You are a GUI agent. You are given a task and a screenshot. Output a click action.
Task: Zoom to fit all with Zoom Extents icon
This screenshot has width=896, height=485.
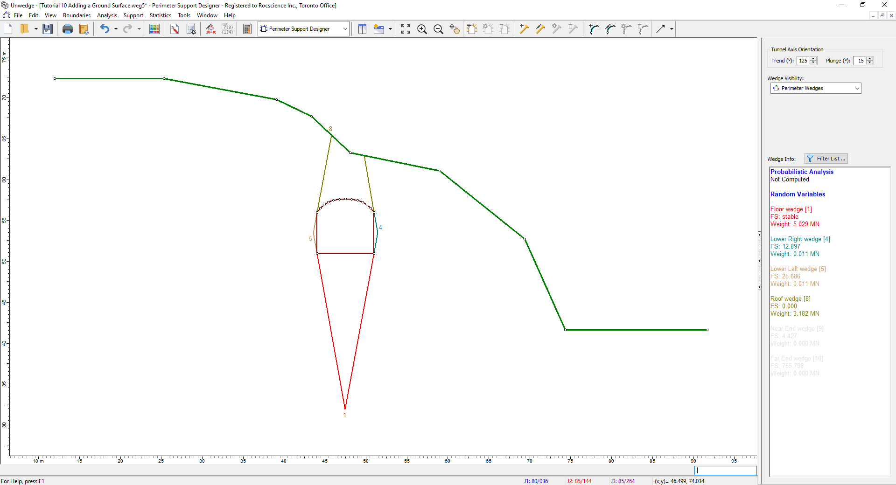(406, 29)
